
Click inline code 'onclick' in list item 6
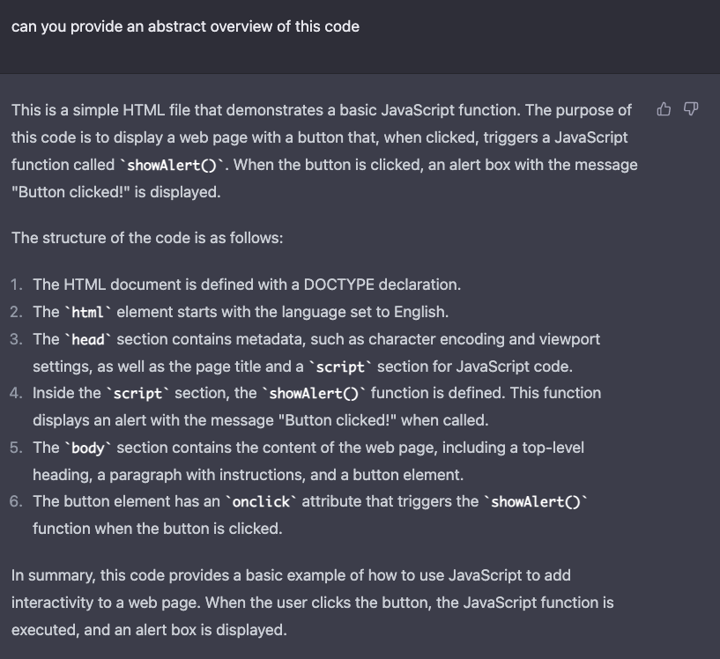261,502
